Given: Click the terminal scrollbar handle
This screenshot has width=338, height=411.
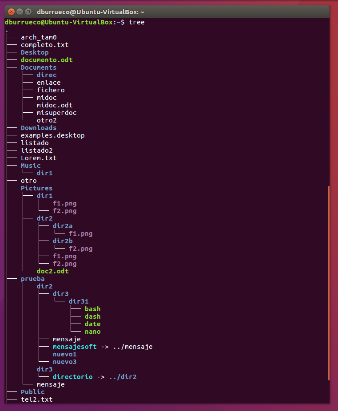Looking at the screenshot, I should coord(329,283).
